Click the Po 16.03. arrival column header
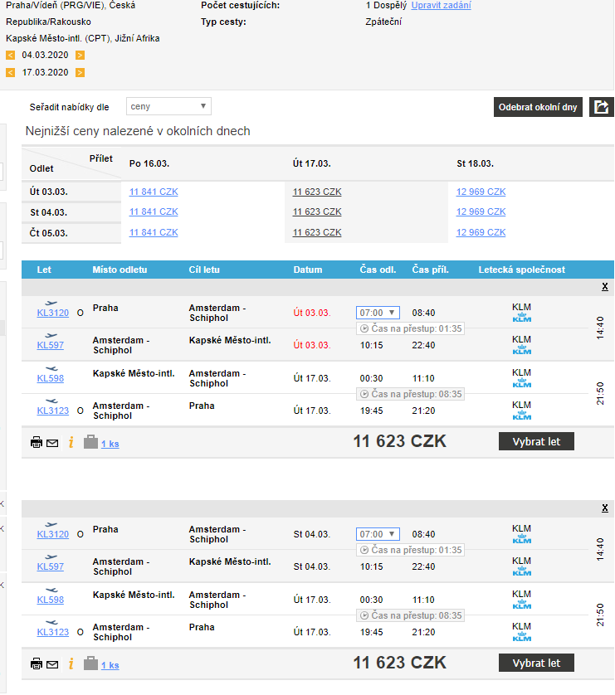Screen dimensions: 615x695 tap(149, 163)
